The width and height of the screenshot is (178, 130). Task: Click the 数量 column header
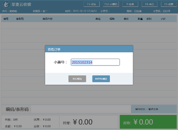click(140, 19)
